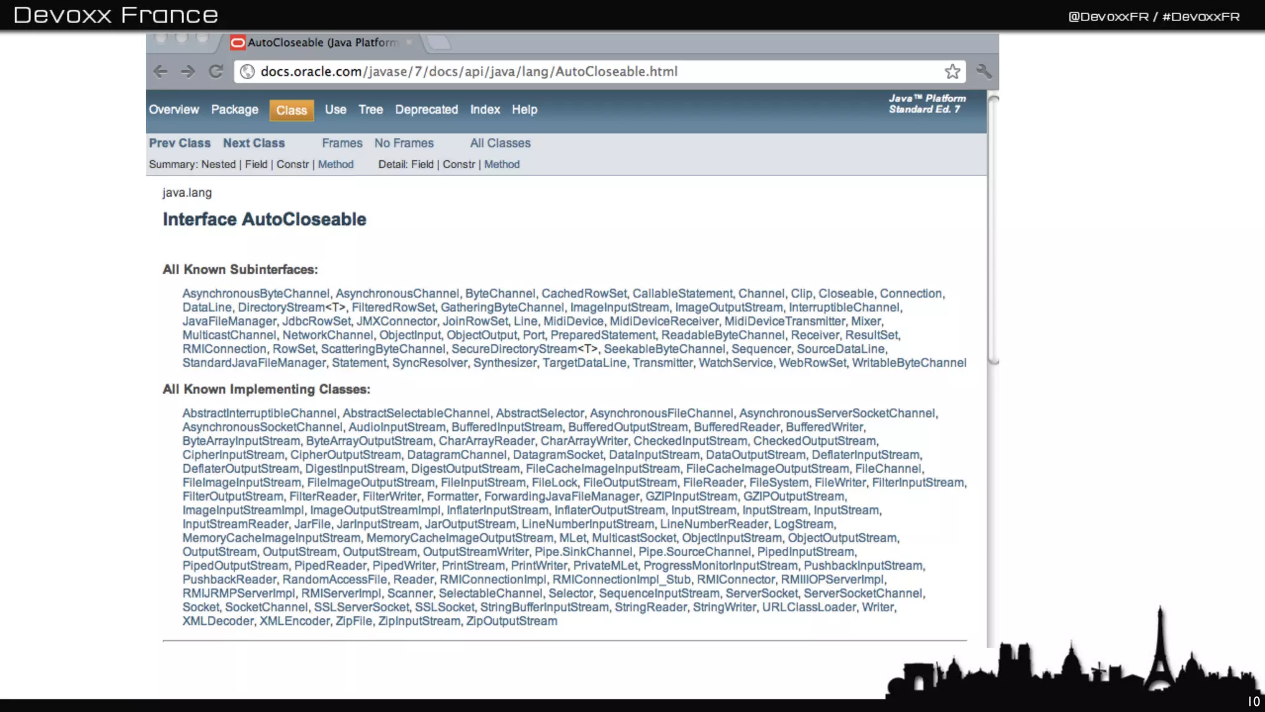Open the Tree view link
The height and width of the screenshot is (712, 1265).
371,109
